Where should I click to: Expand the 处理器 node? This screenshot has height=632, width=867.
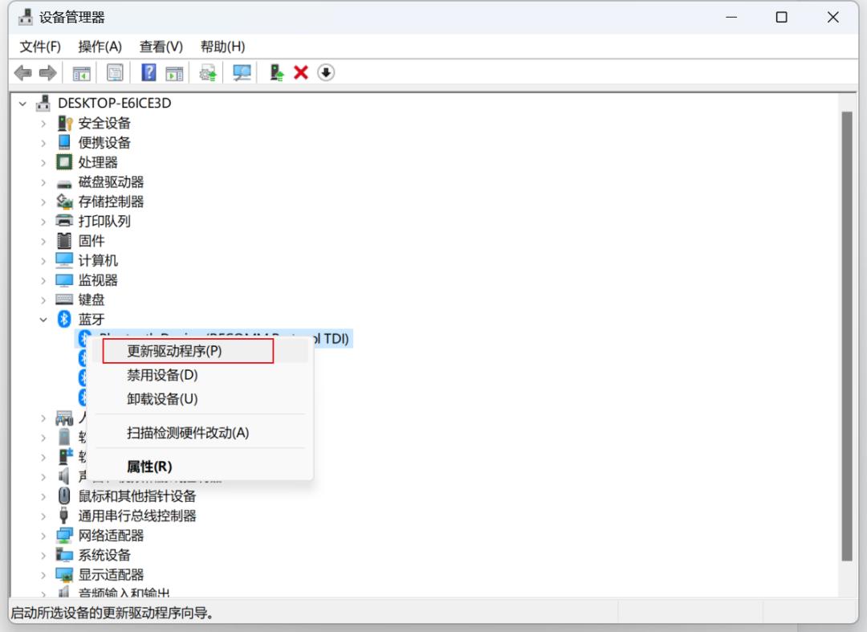tap(43, 162)
